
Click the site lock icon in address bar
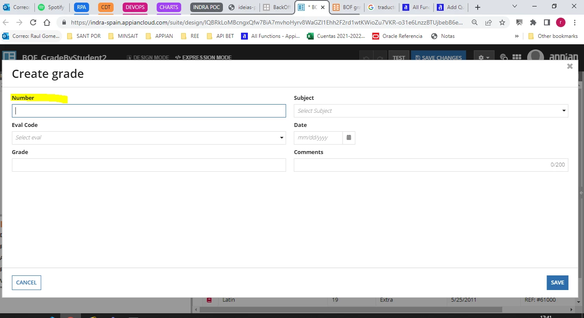[64, 22]
